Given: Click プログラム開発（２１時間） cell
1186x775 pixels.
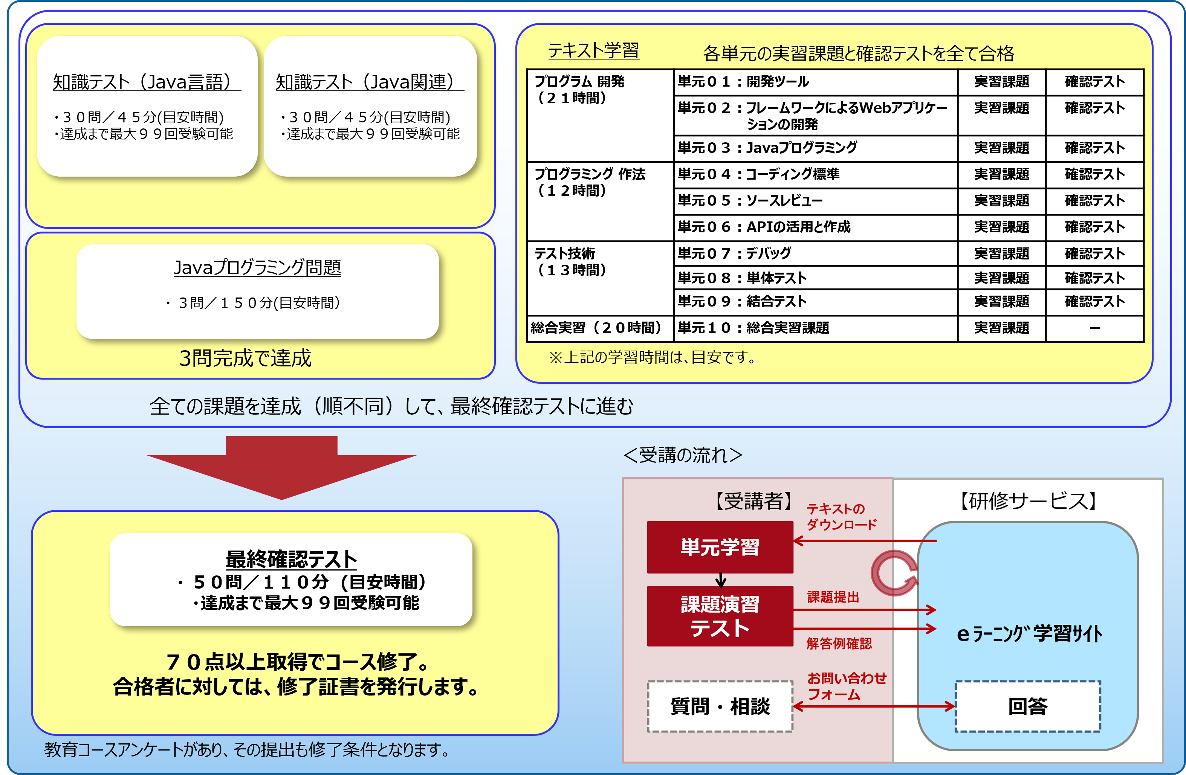Looking at the screenshot, I should coord(600,116).
